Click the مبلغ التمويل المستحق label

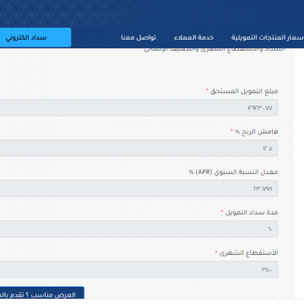(244, 91)
